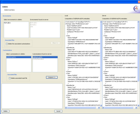Click the Delete button at bottom
The image size is (140, 114).
[5, 111]
